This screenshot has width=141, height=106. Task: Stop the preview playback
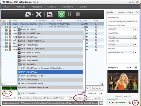tap(113, 103)
